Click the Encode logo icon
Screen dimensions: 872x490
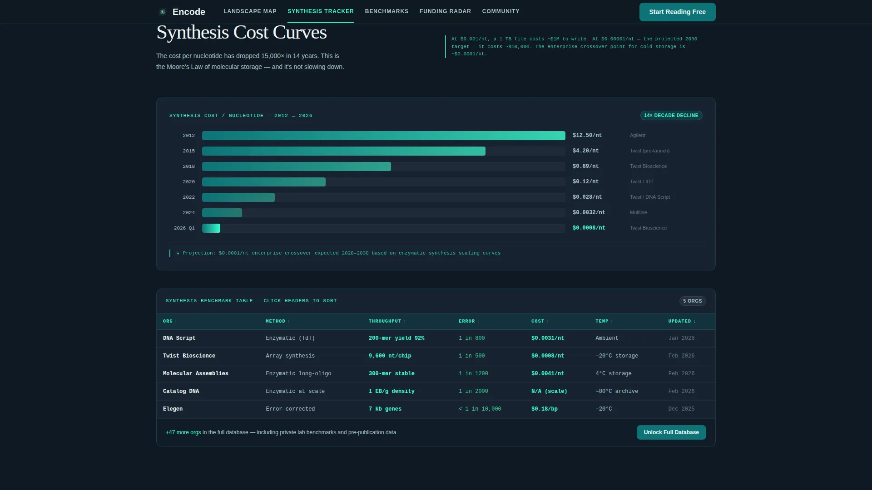pos(162,12)
